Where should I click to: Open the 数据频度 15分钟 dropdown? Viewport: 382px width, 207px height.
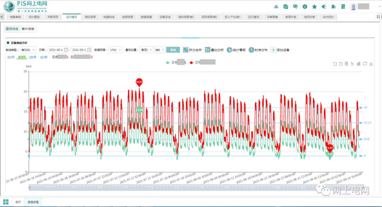(115, 50)
